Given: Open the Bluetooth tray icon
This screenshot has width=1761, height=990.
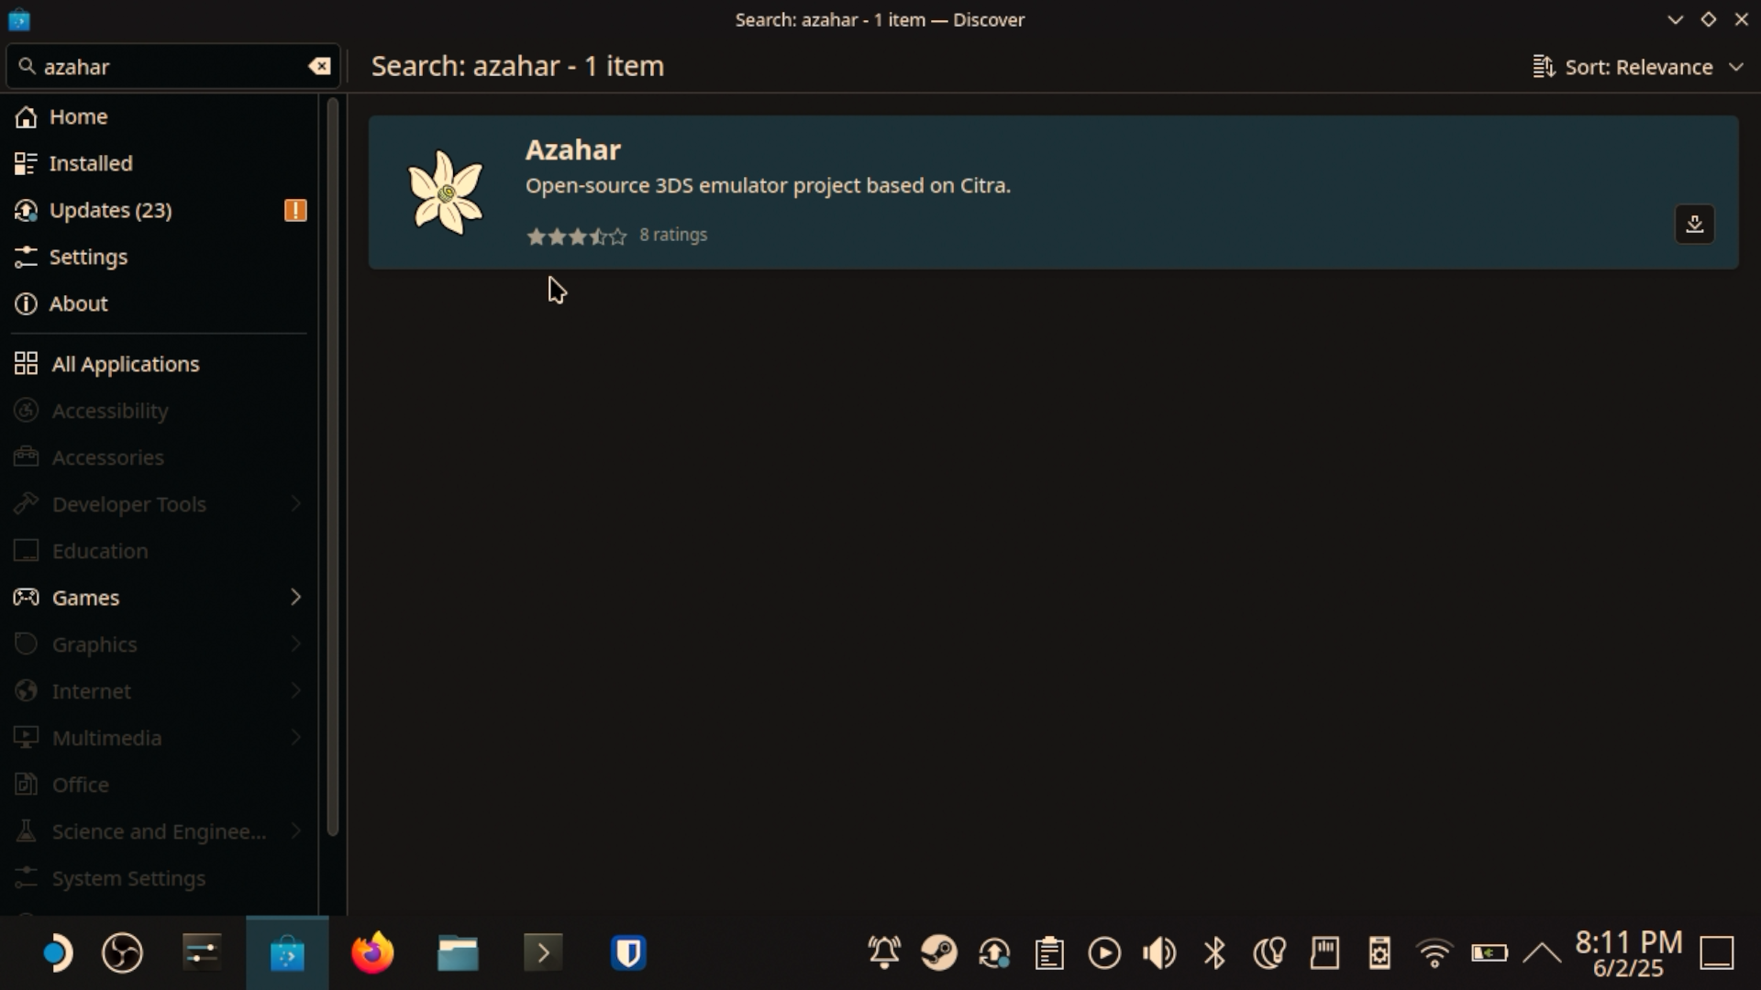Looking at the screenshot, I should coord(1214,953).
